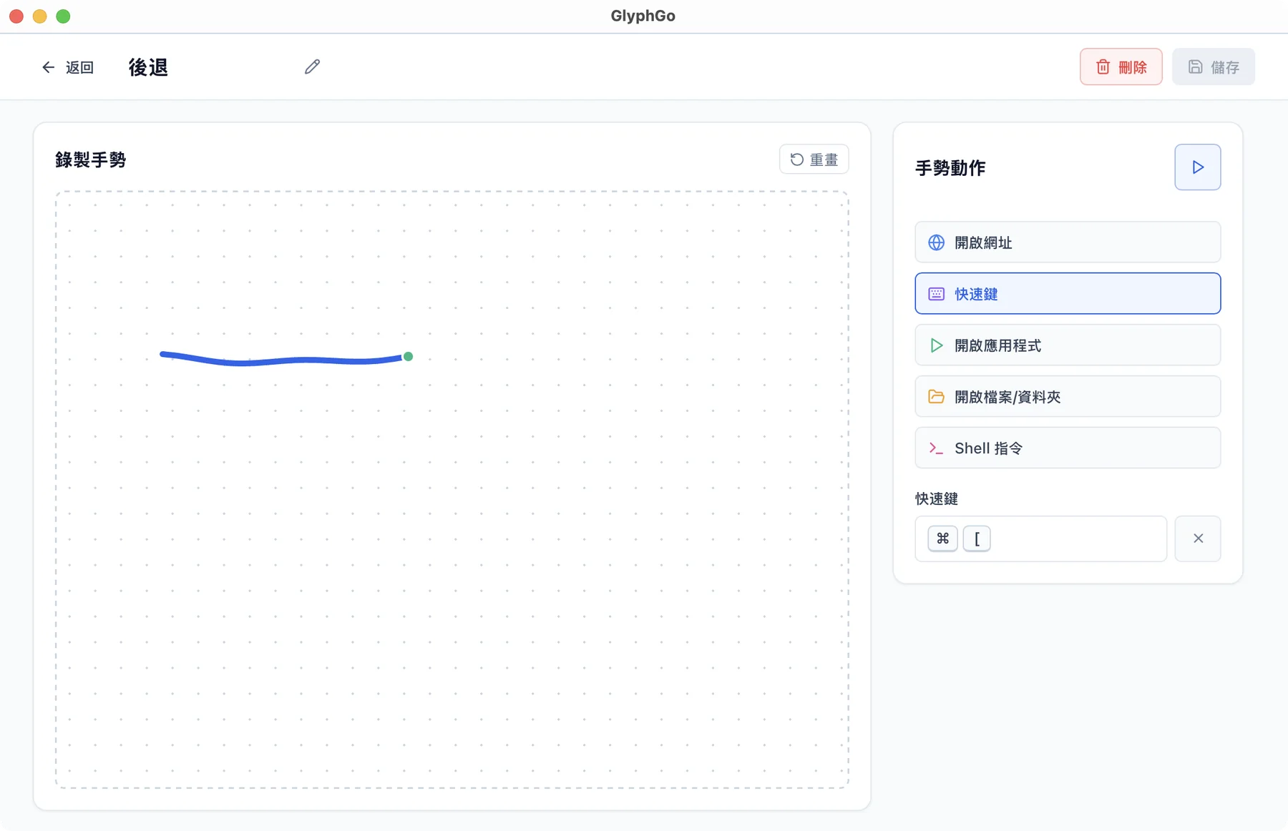Delete this gesture with 刪除

pyautogui.click(x=1121, y=67)
